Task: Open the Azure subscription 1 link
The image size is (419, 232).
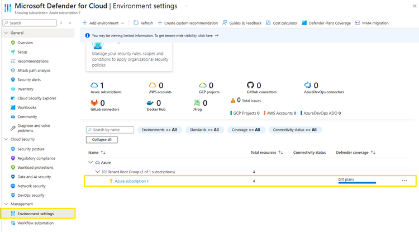Action: pos(131,181)
